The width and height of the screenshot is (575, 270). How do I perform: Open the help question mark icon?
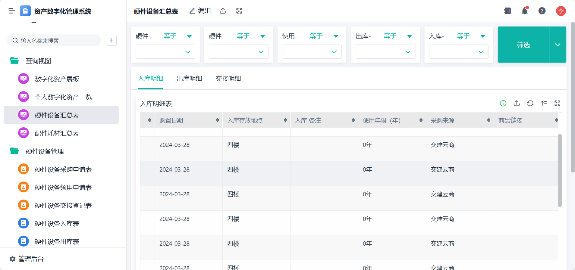coord(542,11)
